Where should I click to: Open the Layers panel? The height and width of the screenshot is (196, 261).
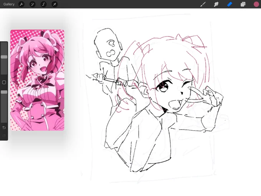coord(243,4)
